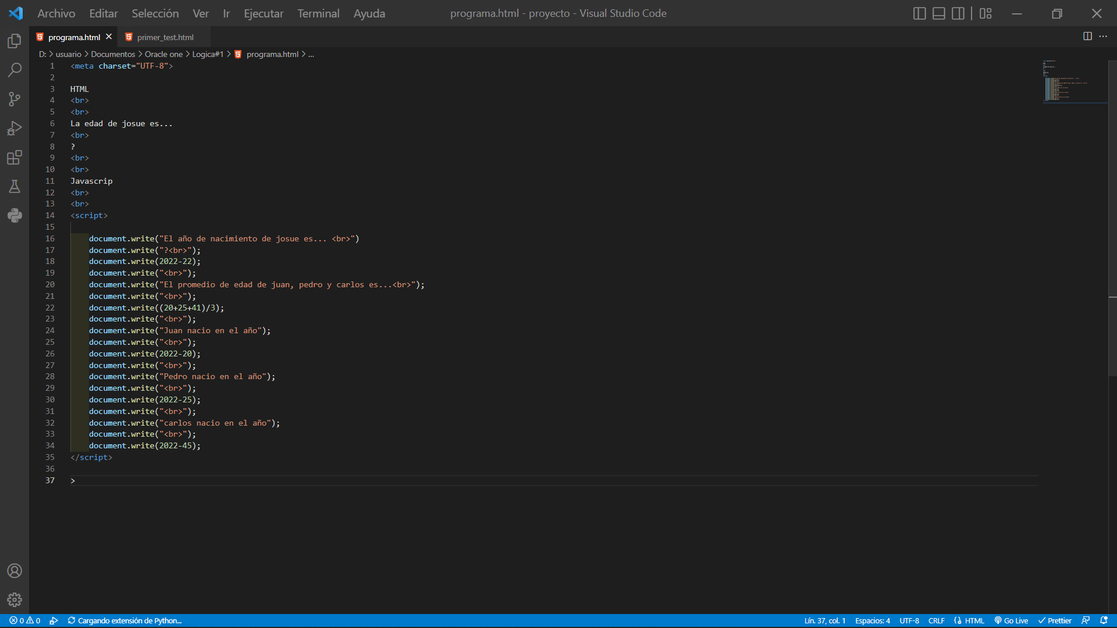Start Go Live server

click(x=1011, y=620)
